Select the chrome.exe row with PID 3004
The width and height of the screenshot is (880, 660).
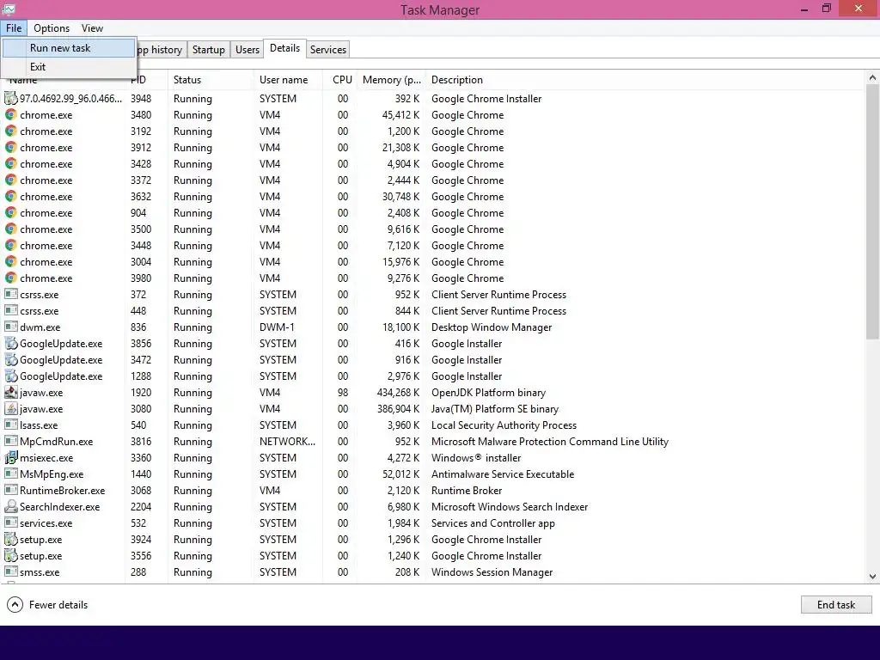[433, 261]
